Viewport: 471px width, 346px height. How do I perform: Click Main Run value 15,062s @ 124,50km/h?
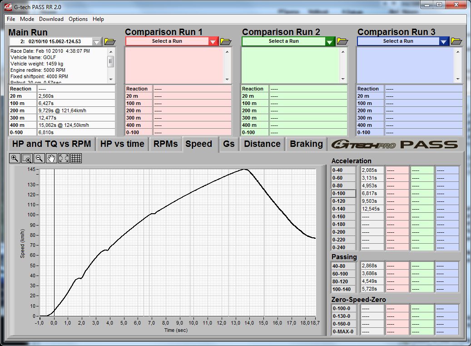76,125
